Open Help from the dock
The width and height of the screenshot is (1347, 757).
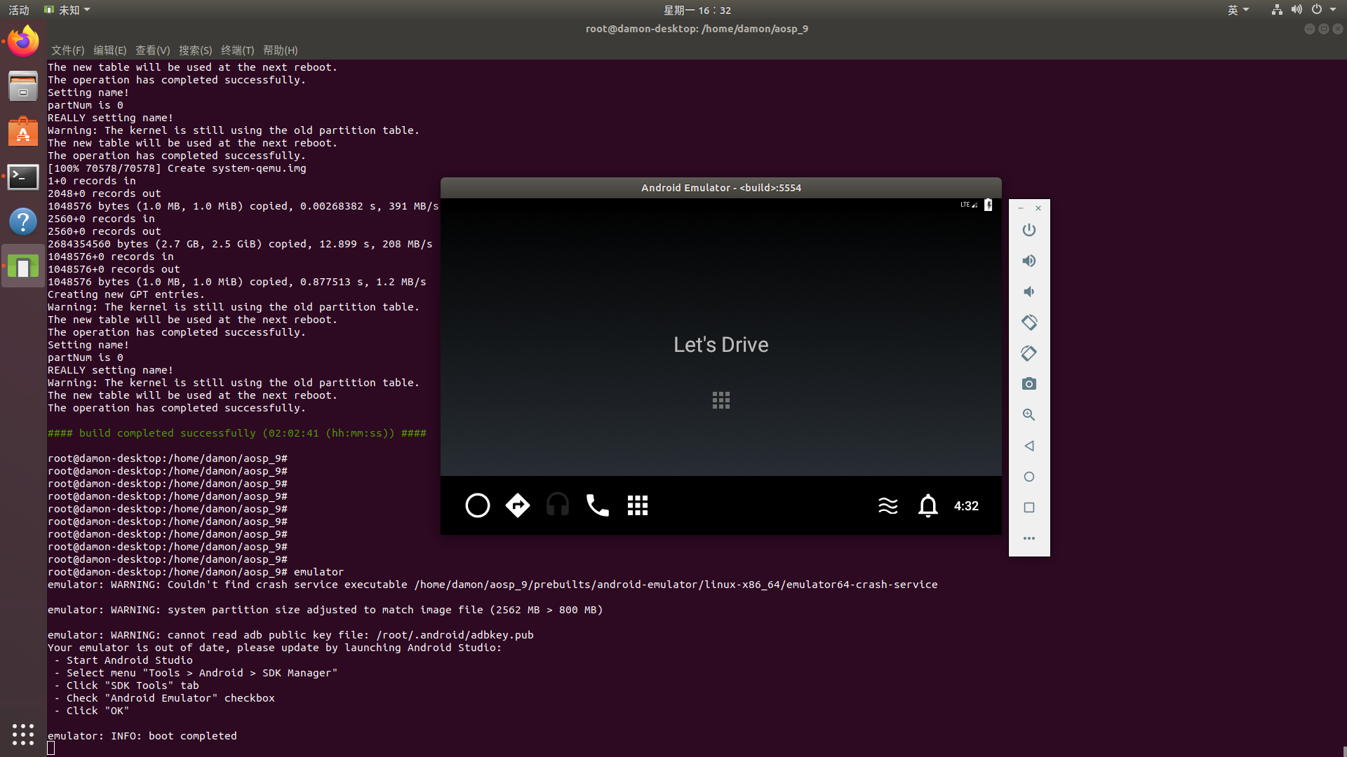pyautogui.click(x=23, y=221)
